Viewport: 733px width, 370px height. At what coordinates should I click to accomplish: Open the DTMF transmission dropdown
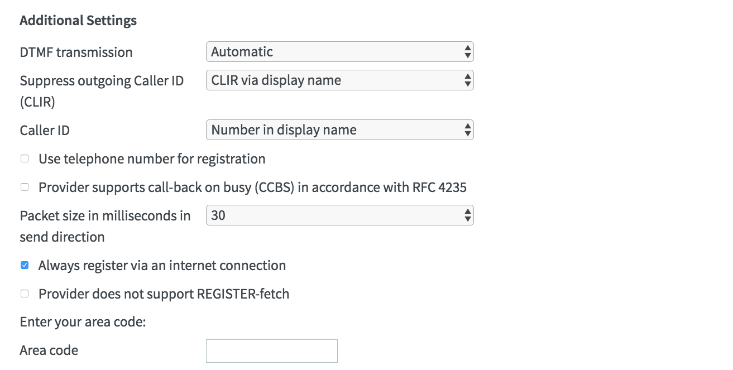click(x=339, y=52)
